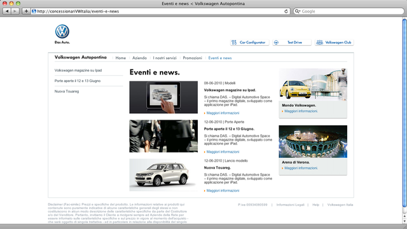
Task: Open the Volkswagen Club button
Action: pos(335,43)
